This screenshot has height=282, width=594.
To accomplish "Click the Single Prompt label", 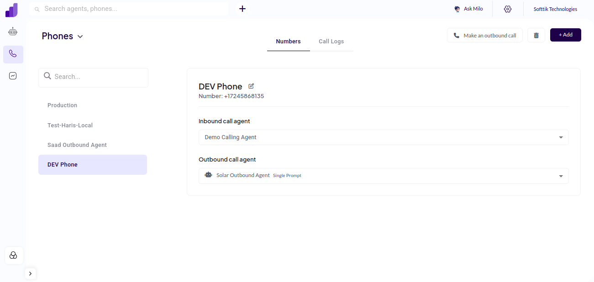I will pyautogui.click(x=287, y=176).
